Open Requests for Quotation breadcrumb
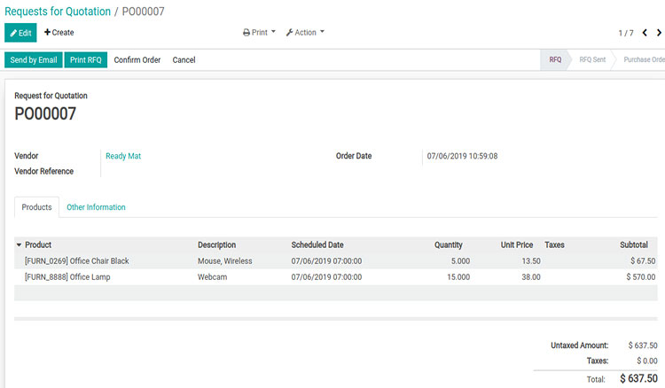This screenshot has width=665, height=388. 58,12
